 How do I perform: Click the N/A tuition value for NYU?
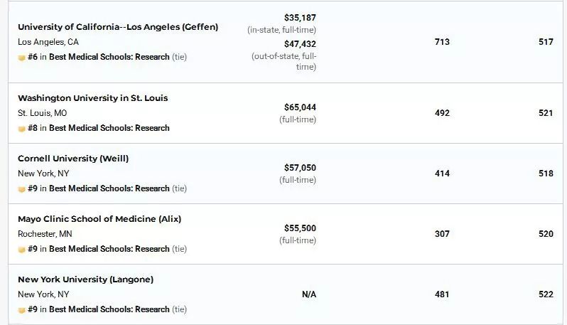(309, 294)
